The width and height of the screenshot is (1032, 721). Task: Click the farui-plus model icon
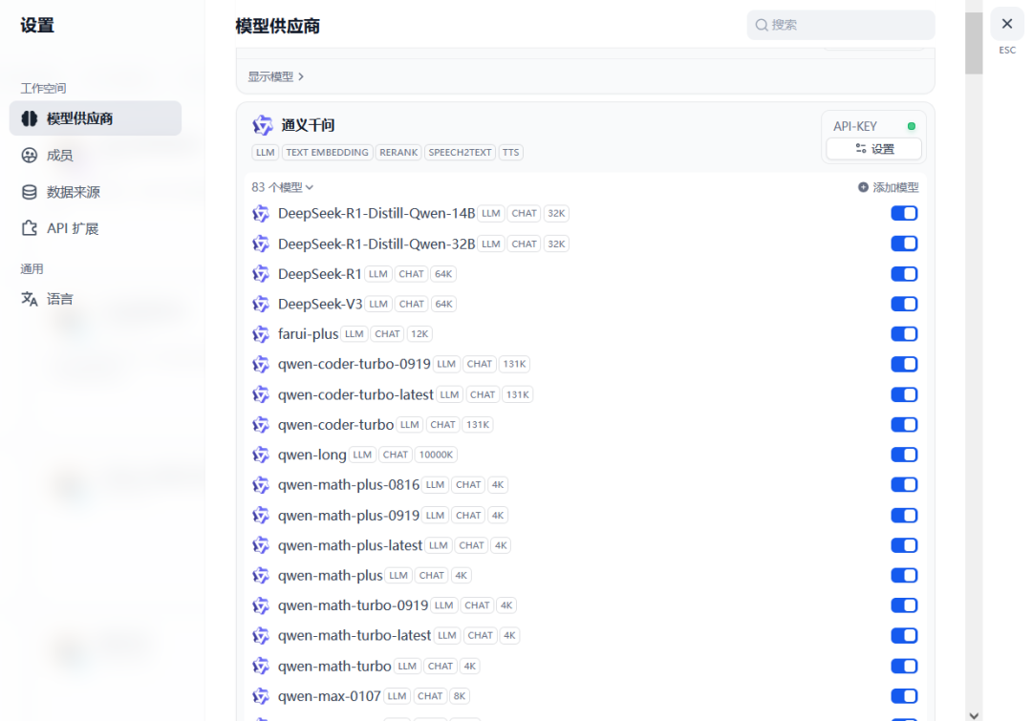261,334
